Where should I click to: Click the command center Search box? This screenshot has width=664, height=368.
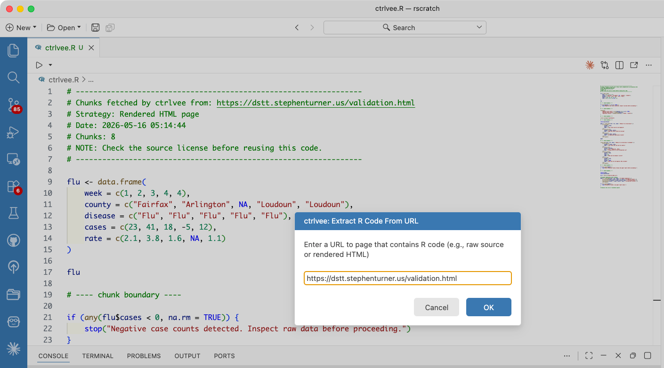tap(405, 28)
